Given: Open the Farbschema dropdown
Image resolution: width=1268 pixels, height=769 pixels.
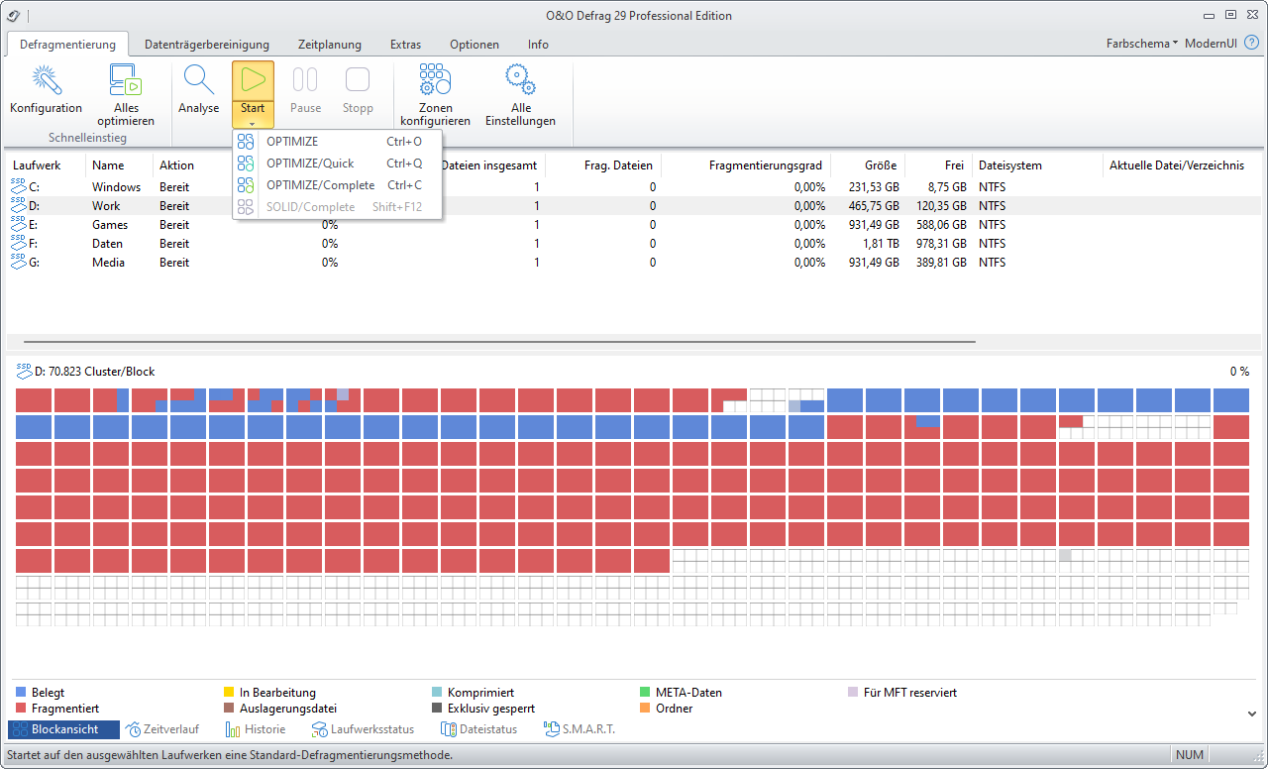Looking at the screenshot, I should pos(1141,44).
